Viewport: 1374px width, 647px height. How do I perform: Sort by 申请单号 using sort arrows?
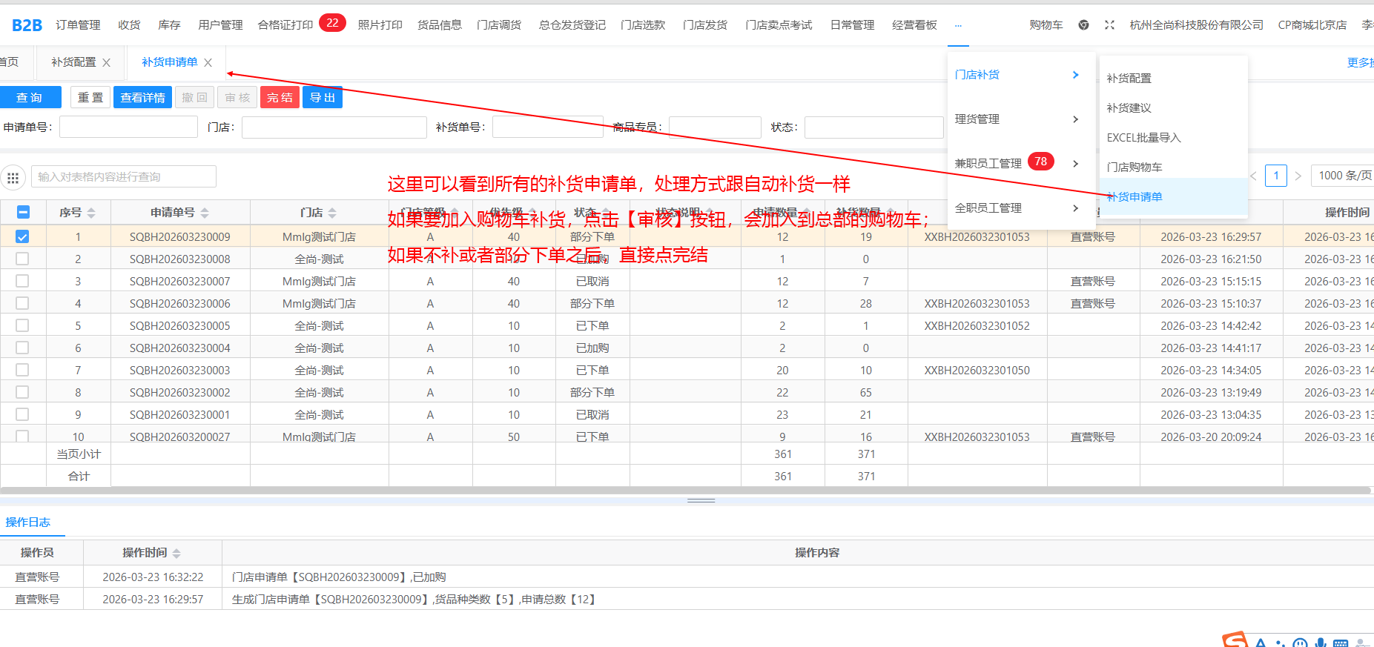[205, 213]
